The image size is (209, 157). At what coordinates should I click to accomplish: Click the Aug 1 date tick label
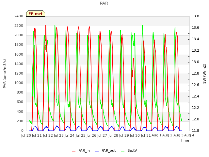(x=157, y=135)
